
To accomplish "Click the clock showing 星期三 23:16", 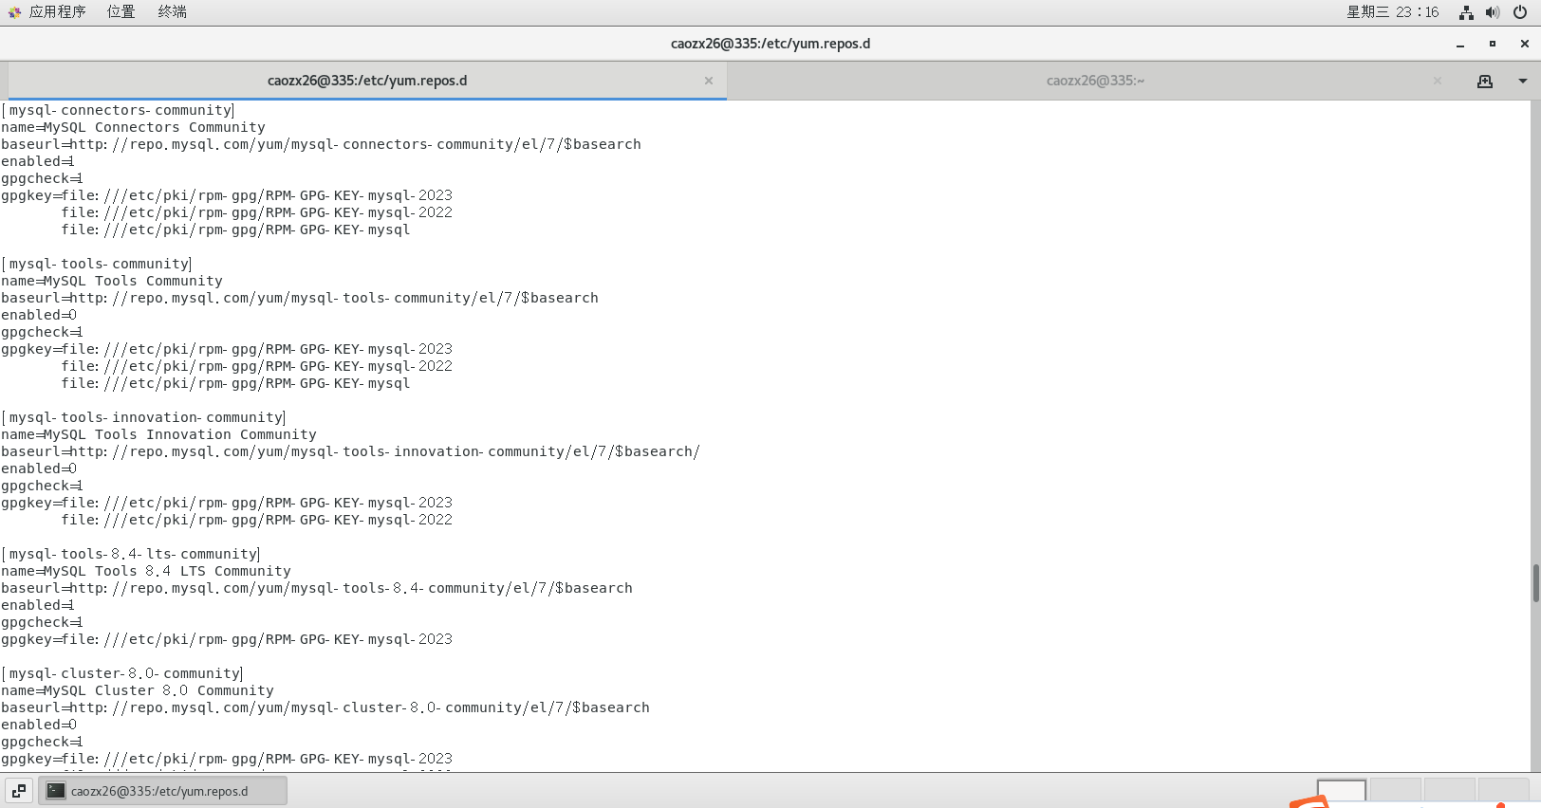I will coord(1392,11).
